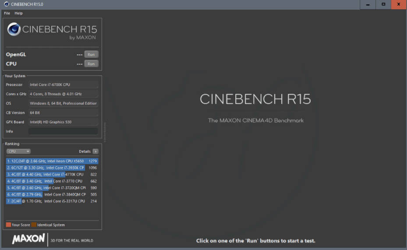
Task: Select the Core i7-4770K ranking row
Action: click(52, 174)
